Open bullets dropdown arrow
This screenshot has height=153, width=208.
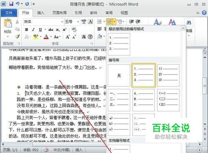(104, 22)
